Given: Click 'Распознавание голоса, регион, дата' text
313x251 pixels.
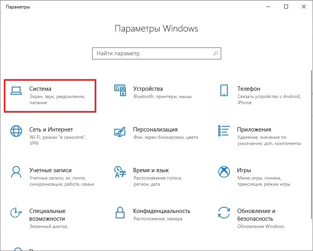Looking at the screenshot, I should pyautogui.click(x=158, y=181).
